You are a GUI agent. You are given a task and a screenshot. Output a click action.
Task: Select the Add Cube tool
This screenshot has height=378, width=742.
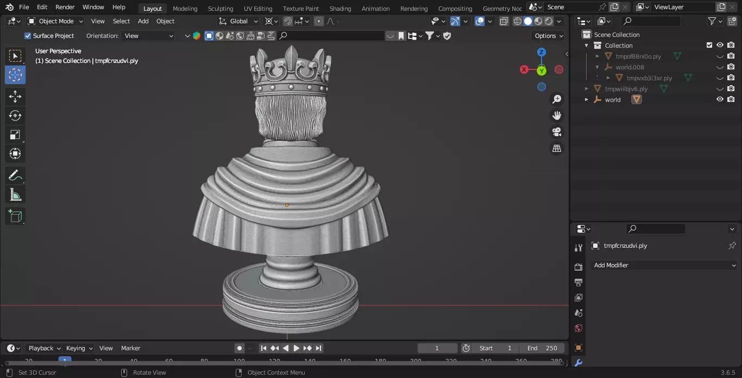pos(15,216)
